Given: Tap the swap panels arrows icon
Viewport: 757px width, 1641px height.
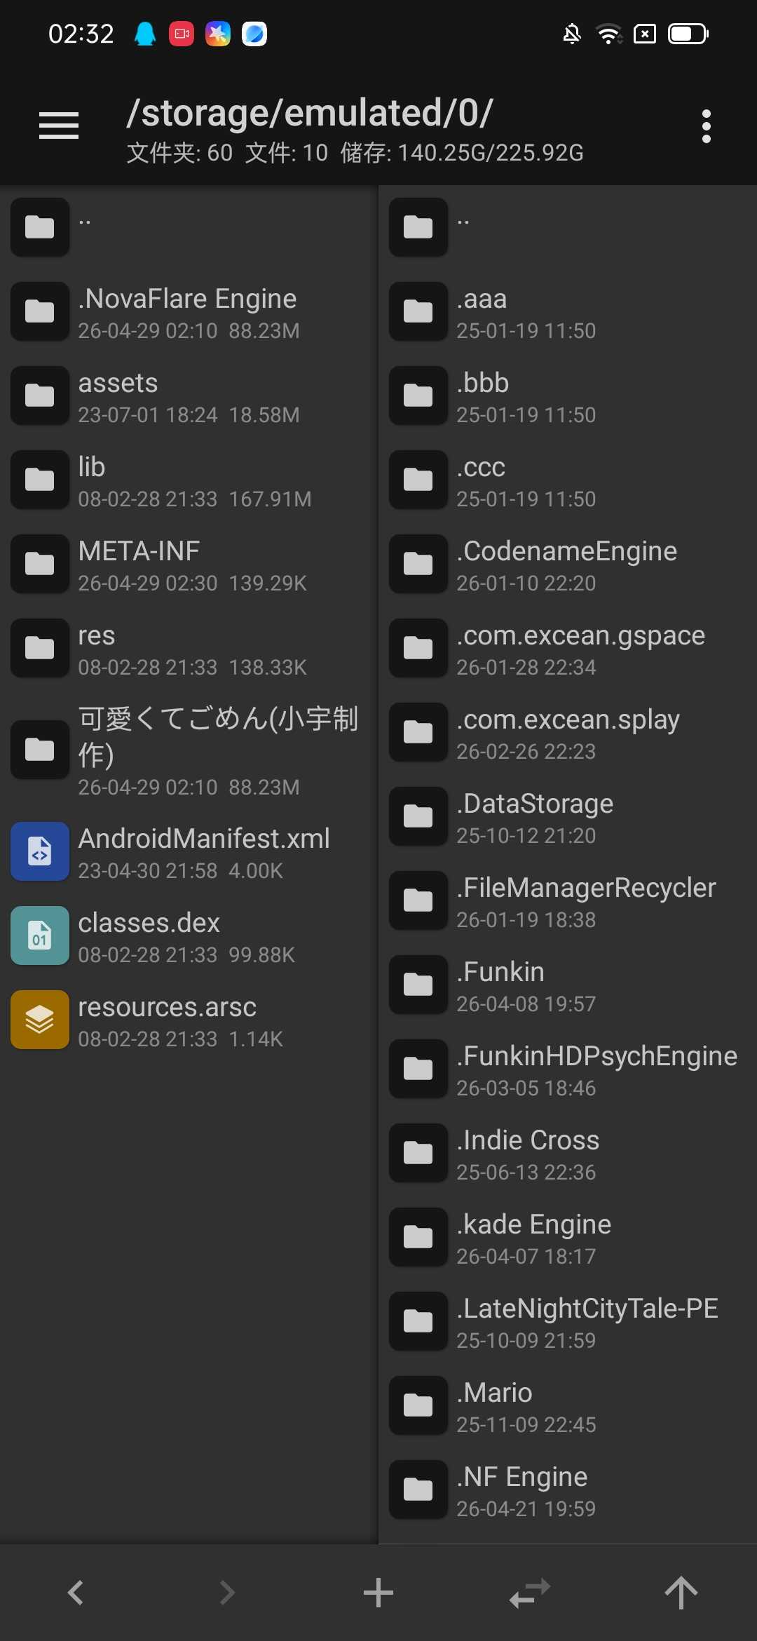Looking at the screenshot, I should pyautogui.click(x=530, y=1593).
